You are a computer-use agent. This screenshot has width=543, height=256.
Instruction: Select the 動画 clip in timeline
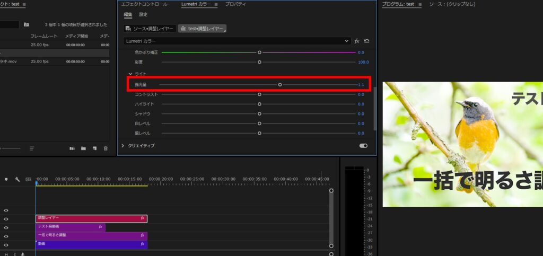91,244
